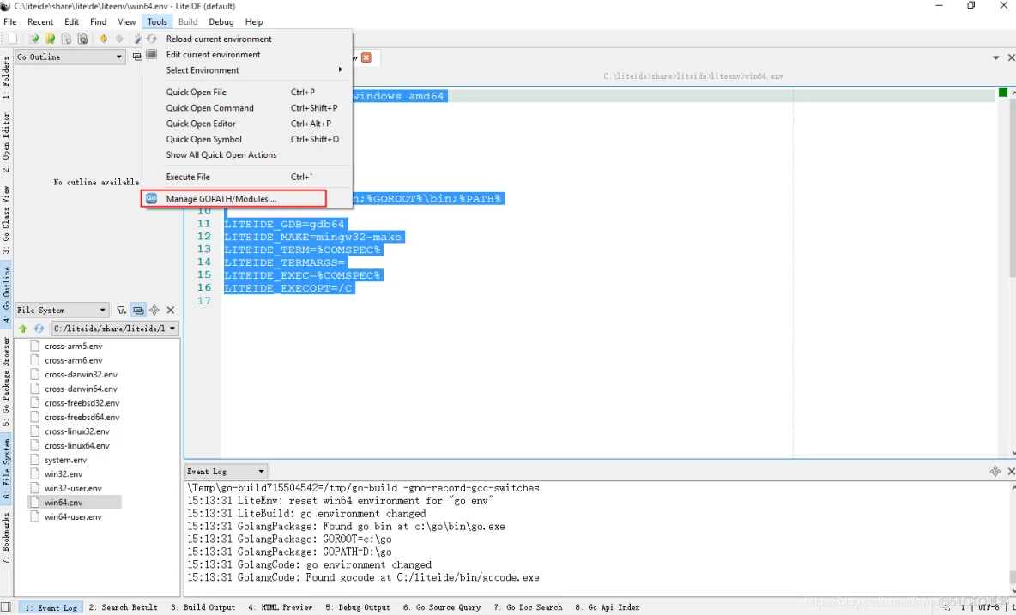Choose Show All Quick Open Actions
1016x615 pixels.
coord(247,154)
